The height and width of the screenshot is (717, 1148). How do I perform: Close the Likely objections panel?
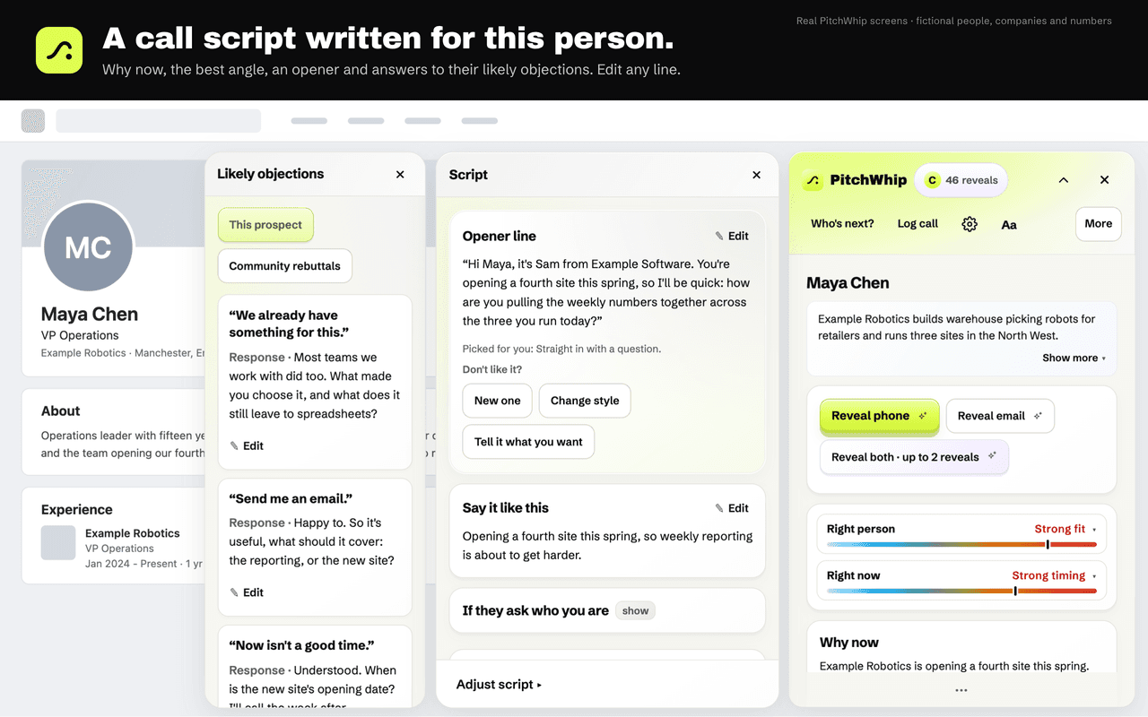(400, 175)
